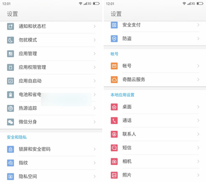Select the 电池和省电 label
Viewport: 206px width, 182px height.
[30, 95]
